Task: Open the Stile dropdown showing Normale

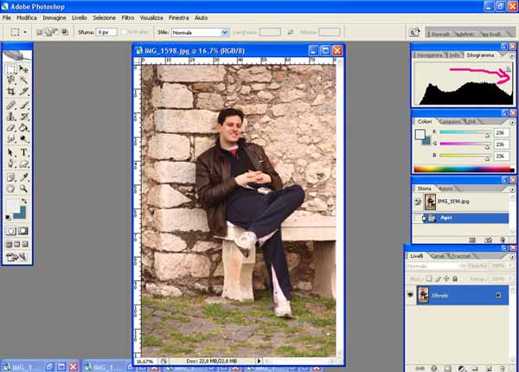Action: (x=200, y=32)
